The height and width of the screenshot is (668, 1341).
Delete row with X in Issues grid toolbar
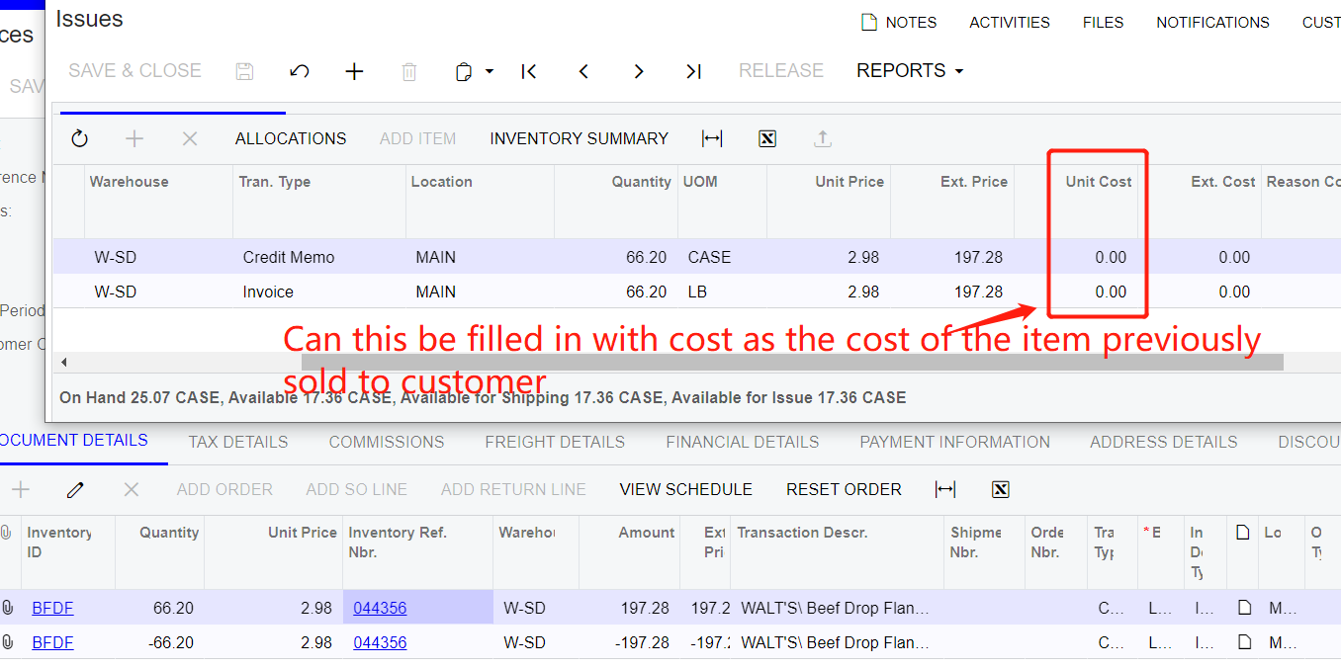190,139
